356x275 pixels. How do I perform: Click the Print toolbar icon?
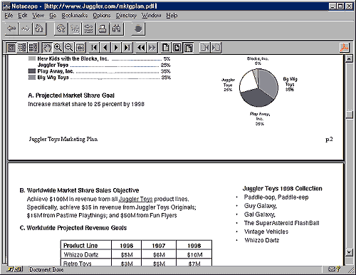tap(103, 29)
